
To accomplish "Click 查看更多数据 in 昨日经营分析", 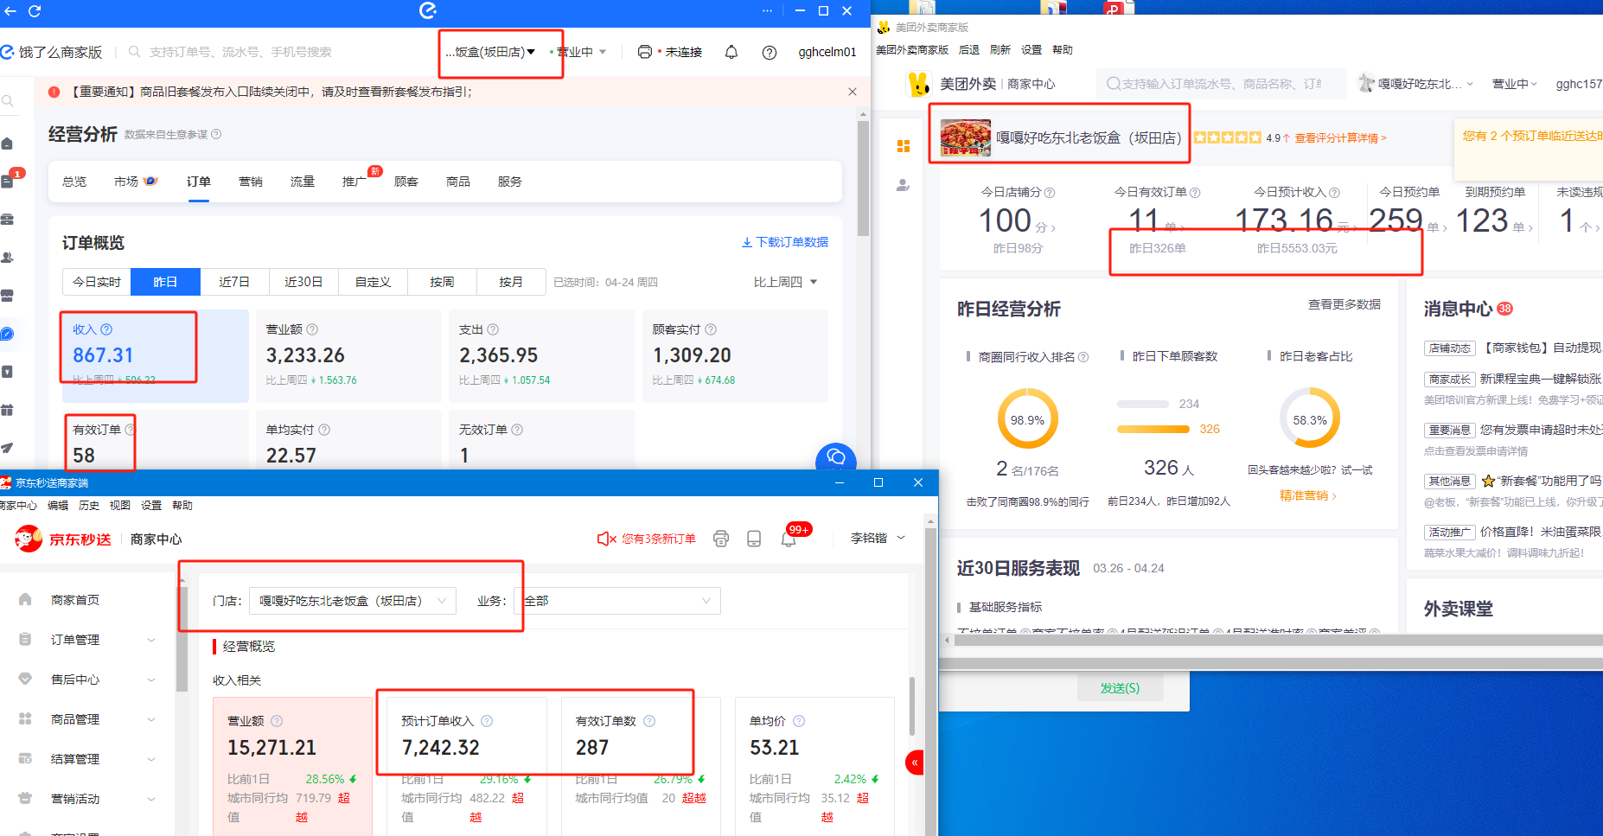I will coord(1344,304).
